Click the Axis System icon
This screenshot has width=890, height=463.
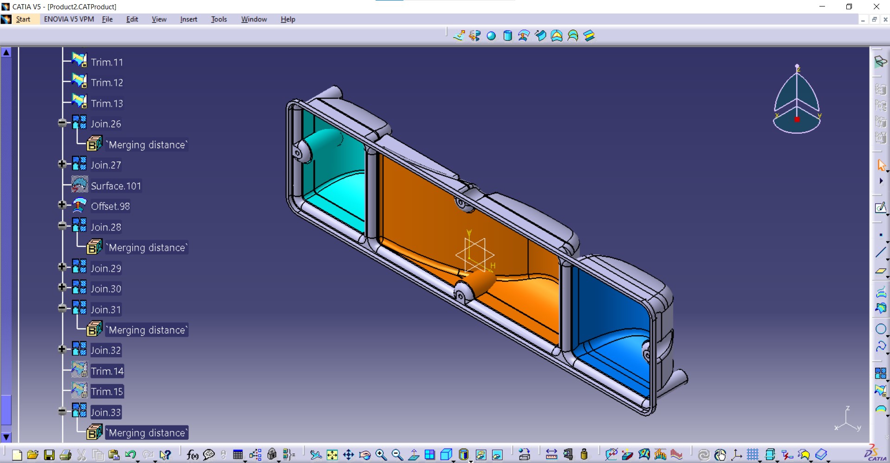click(x=736, y=455)
